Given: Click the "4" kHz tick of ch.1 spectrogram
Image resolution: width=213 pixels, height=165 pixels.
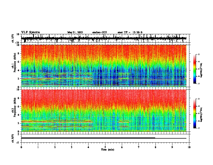Looking at the screenshot, I should coord(19,70).
